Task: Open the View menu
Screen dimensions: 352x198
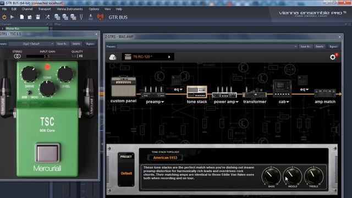Action: pos(108,9)
